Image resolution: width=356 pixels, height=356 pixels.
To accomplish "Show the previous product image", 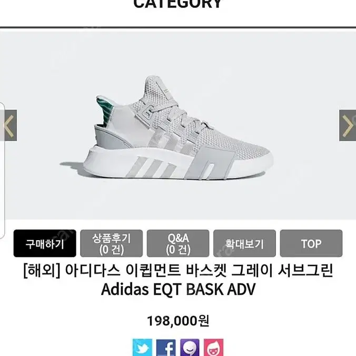I will pyautogui.click(x=10, y=125).
